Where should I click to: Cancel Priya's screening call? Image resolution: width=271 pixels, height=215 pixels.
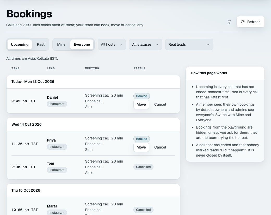tap(160, 147)
